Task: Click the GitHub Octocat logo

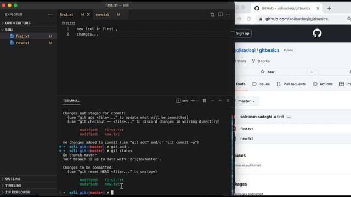Action: [317, 33]
